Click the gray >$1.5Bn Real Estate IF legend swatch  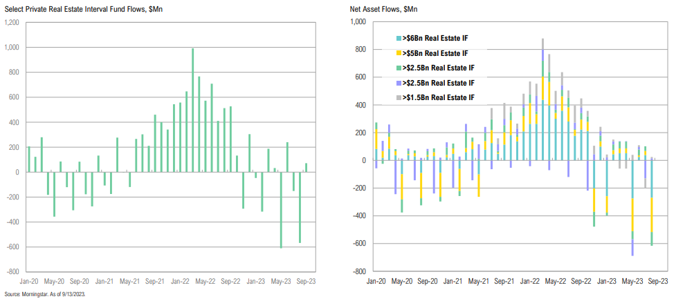click(x=399, y=98)
